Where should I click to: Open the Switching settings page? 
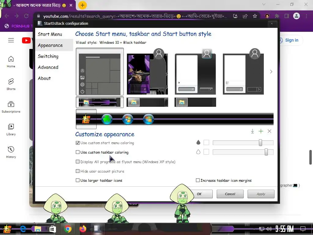click(48, 56)
